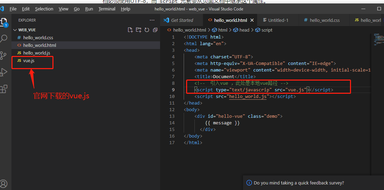Open the Go menu

(77, 9)
